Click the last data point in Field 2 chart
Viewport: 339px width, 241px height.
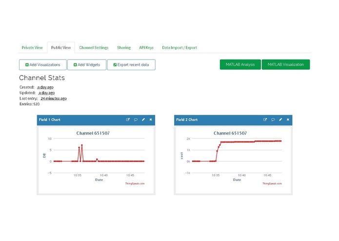point(280,141)
